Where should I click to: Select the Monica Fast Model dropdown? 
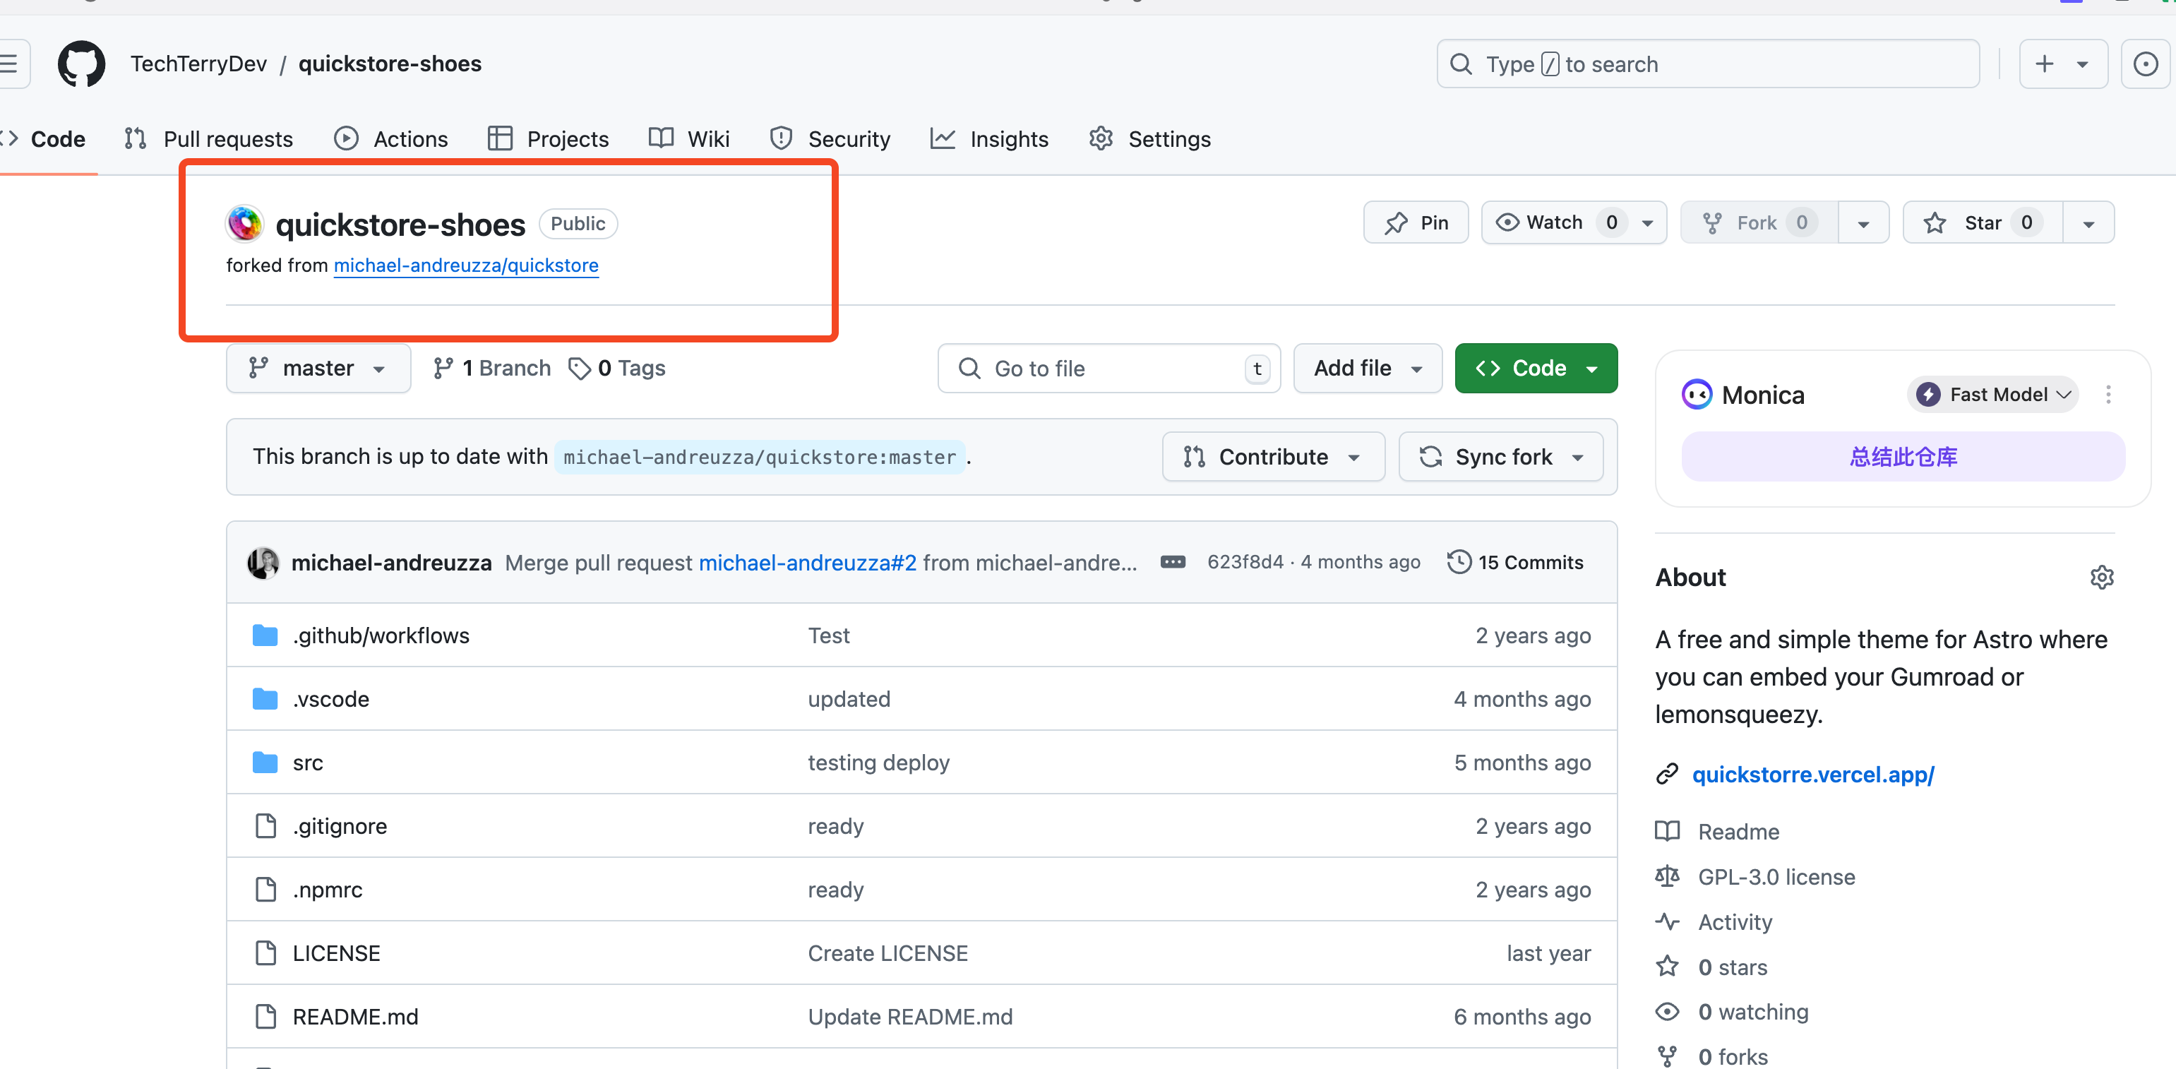tap(1994, 395)
